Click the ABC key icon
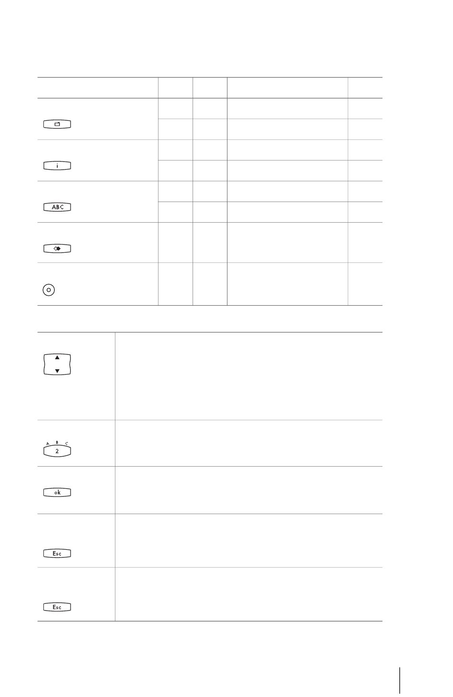Image resolution: width=453 pixels, height=697 pixels. [x=57, y=207]
